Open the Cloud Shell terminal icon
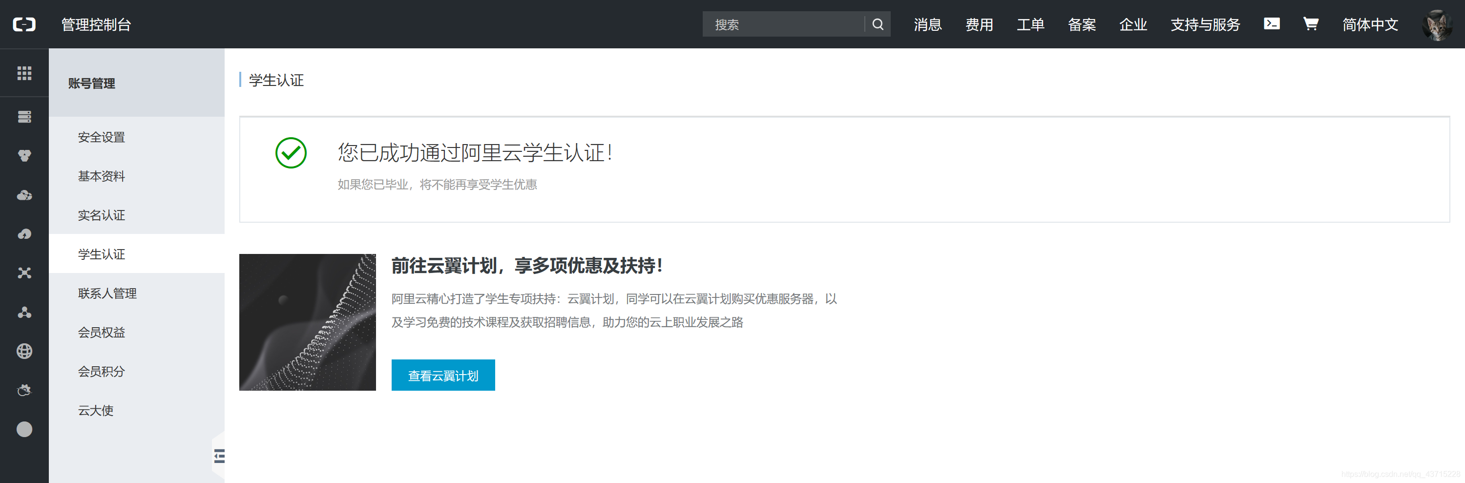 pyautogui.click(x=1272, y=23)
